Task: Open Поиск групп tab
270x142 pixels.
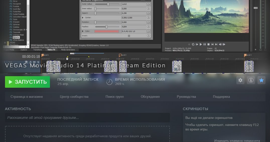Action: click(x=114, y=97)
